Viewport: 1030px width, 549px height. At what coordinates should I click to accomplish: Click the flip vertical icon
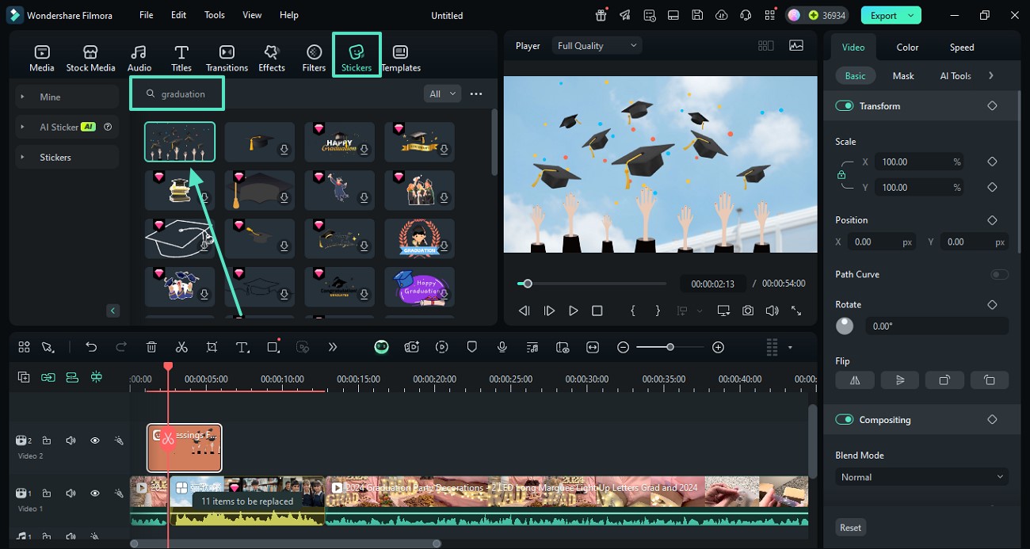(900, 380)
